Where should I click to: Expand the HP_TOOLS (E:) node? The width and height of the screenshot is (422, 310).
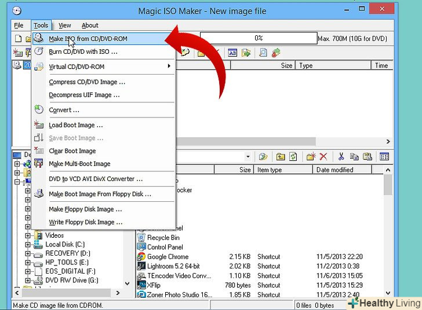[x=27, y=262]
